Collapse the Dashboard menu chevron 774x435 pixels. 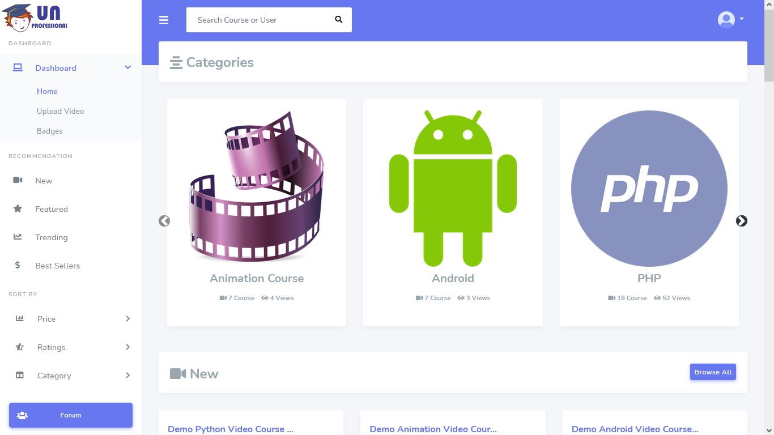point(128,67)
